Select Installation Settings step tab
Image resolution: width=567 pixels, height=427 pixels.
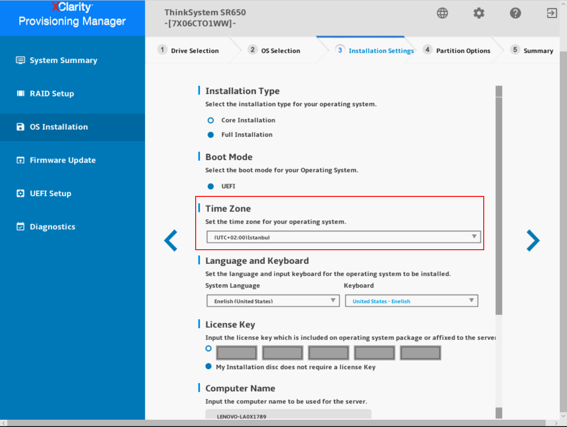(375, 50)
